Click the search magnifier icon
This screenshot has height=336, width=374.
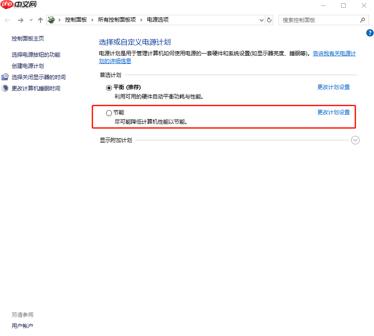pos(362,20)
